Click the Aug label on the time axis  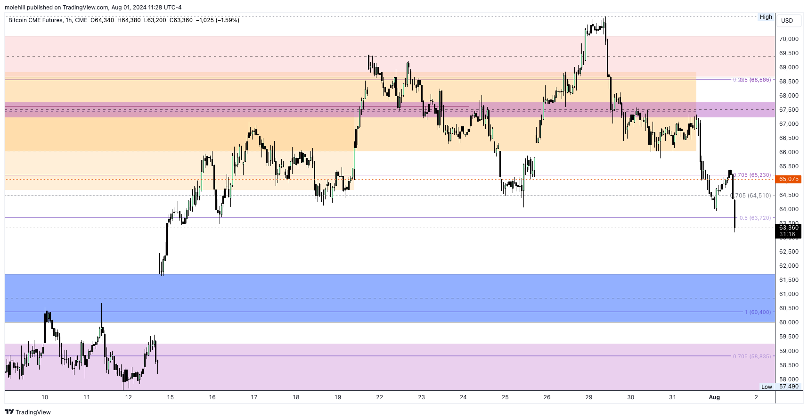point(714,397)
